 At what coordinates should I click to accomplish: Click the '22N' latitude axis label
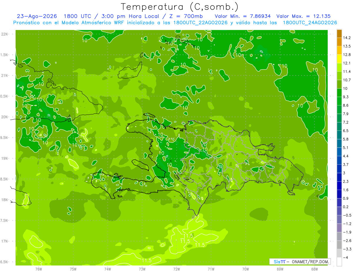[5, 34]
